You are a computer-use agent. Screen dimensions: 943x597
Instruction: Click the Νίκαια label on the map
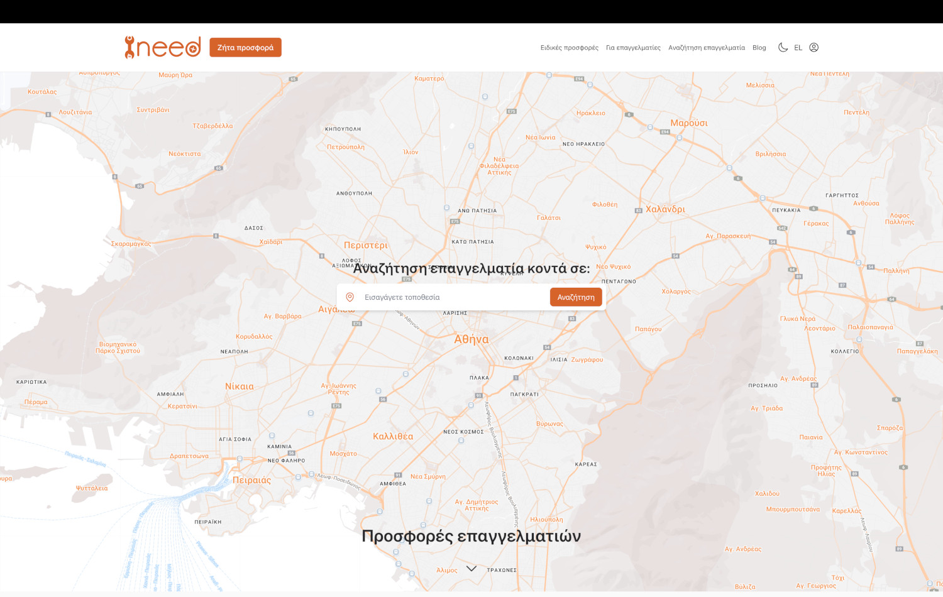click(x=240, y=386)
